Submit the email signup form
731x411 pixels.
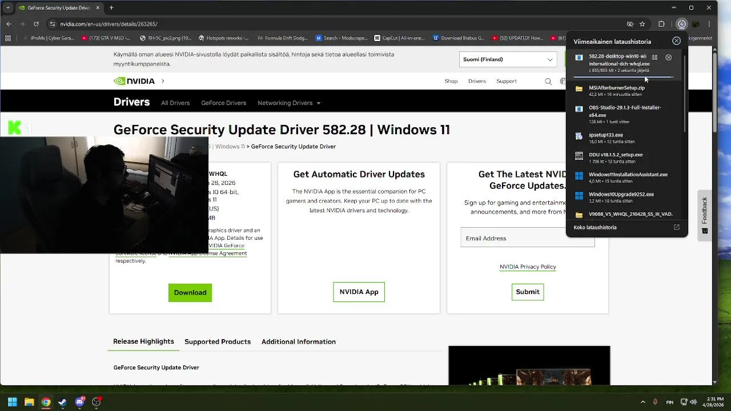(x=528, y=292)
